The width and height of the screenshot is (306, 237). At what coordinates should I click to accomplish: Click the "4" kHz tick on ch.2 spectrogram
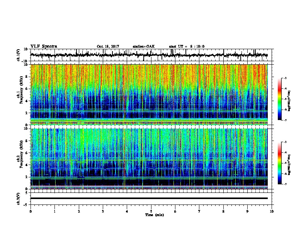click(26, 165)
